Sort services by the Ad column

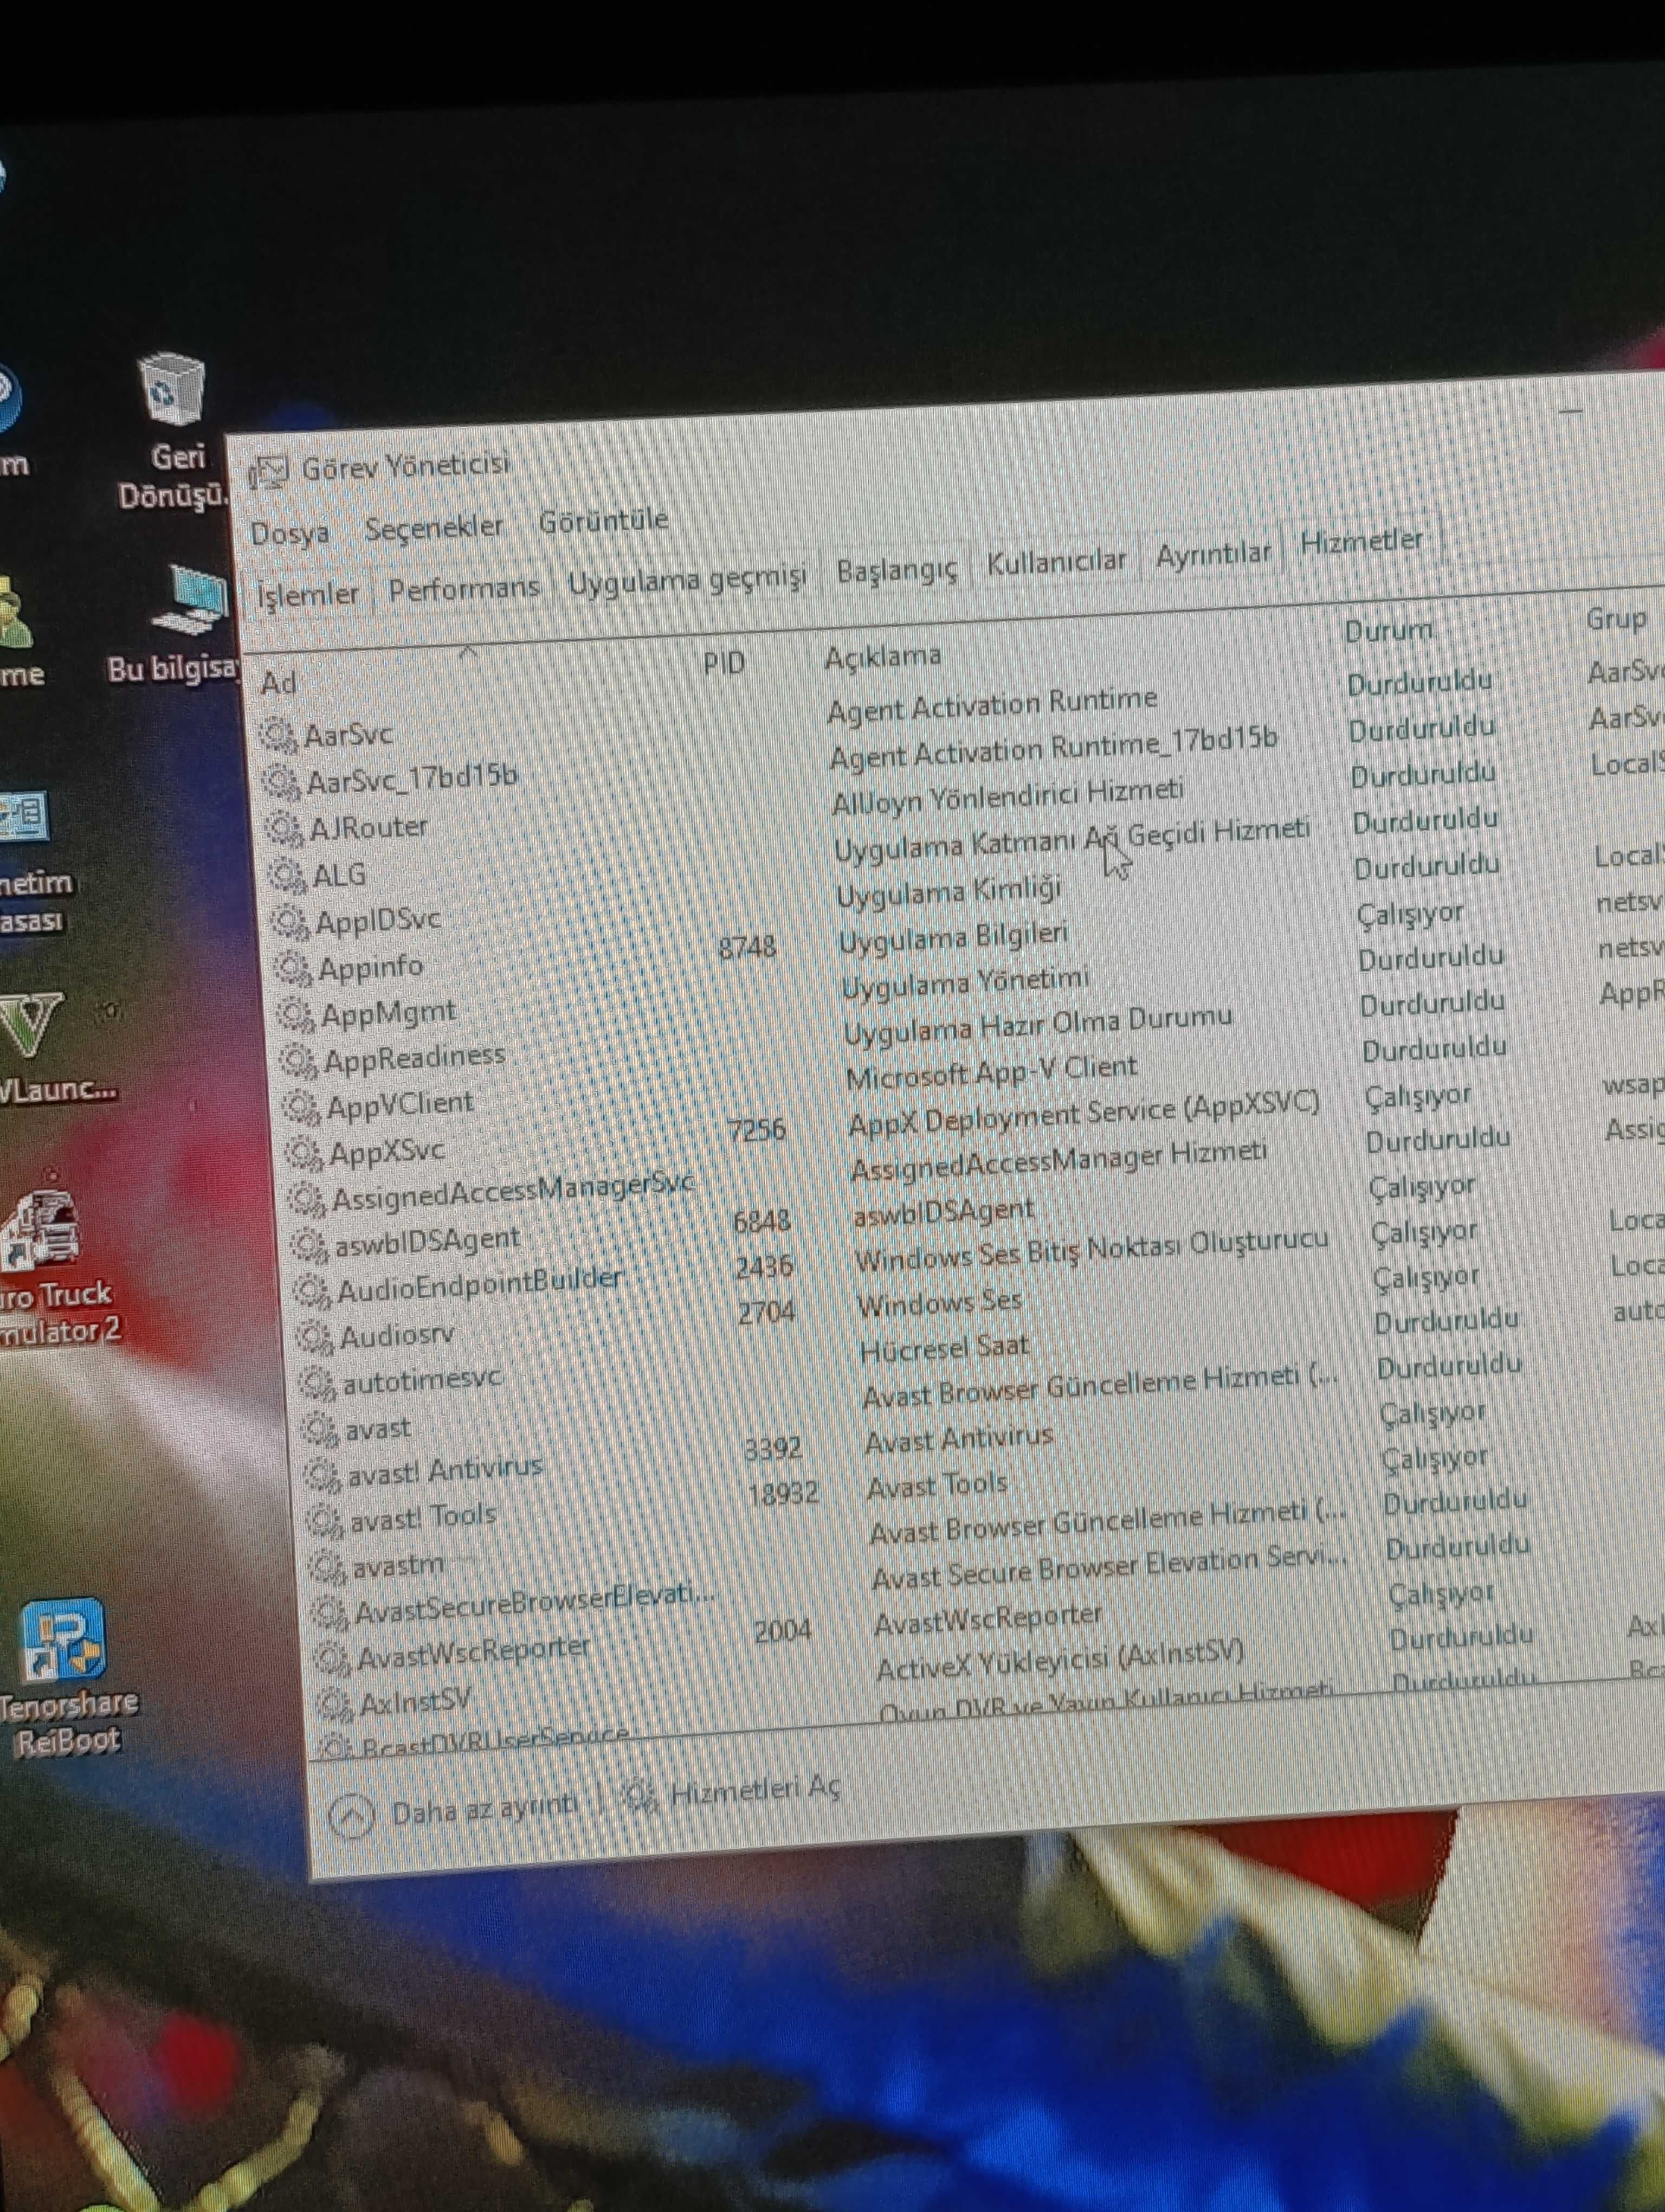[x=279, y=683]
